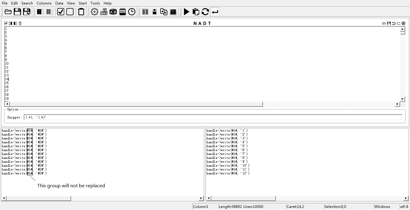Image resolution: width=410 pixels, height=210 pixels.
Task: Open the Tools menu
Action: [x=95, y=3]
